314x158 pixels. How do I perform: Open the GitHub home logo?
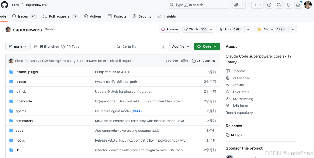tap(4, 5)
